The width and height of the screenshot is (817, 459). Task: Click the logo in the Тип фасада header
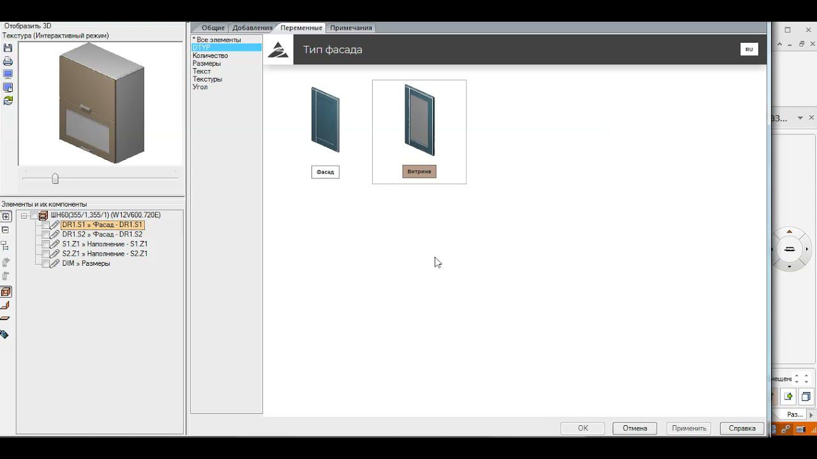(x=278, y=50)
